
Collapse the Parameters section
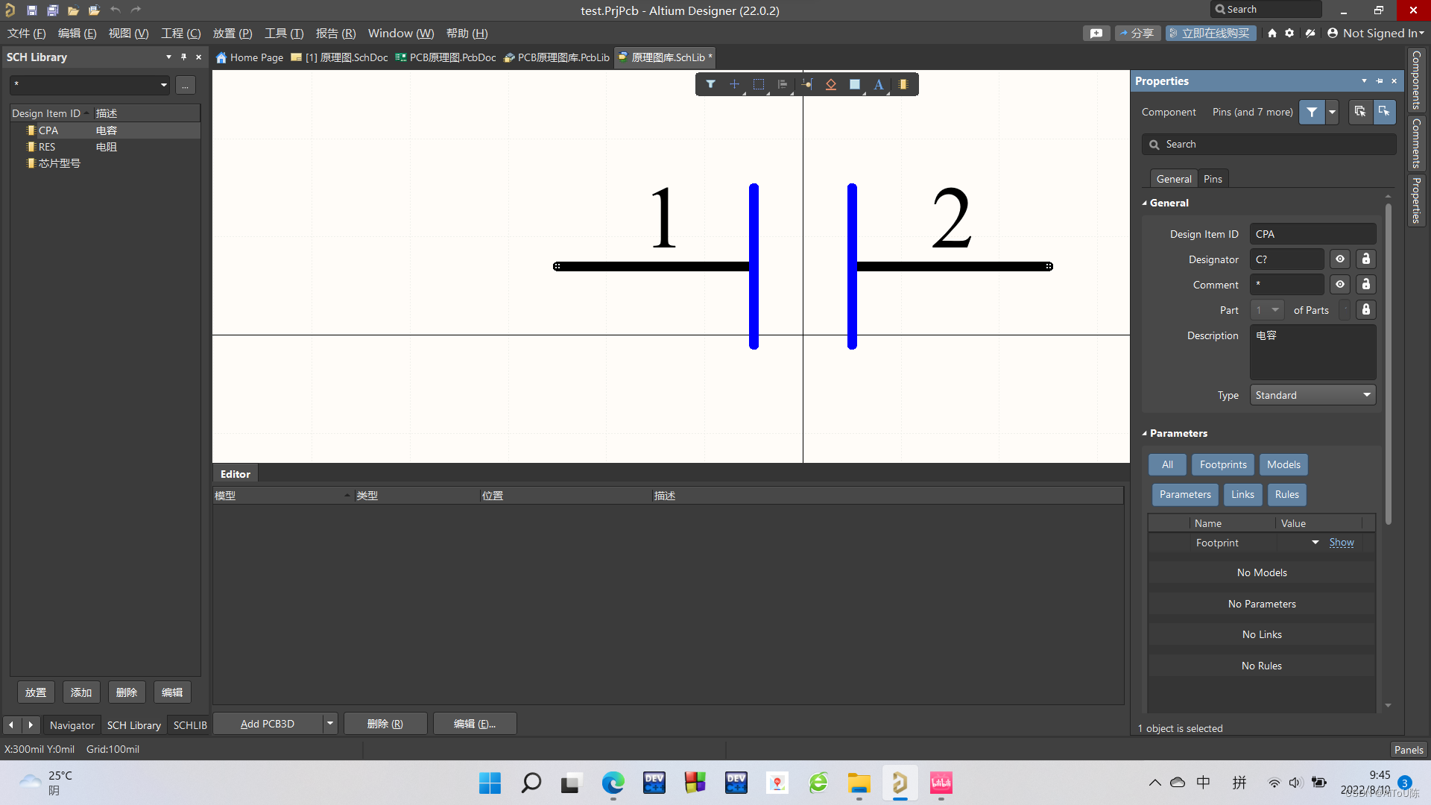click(1145, 434)
